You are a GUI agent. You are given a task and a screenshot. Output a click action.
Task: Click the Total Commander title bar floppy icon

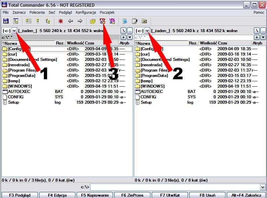[4, 5]
